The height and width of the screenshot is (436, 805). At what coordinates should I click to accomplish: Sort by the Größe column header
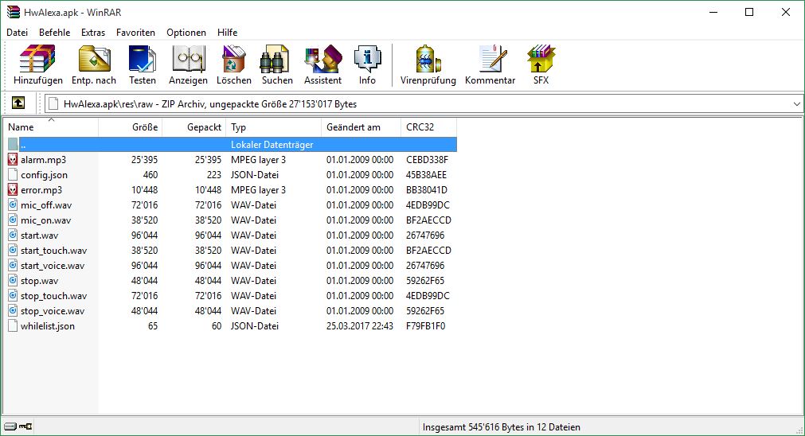pos(130,127)
